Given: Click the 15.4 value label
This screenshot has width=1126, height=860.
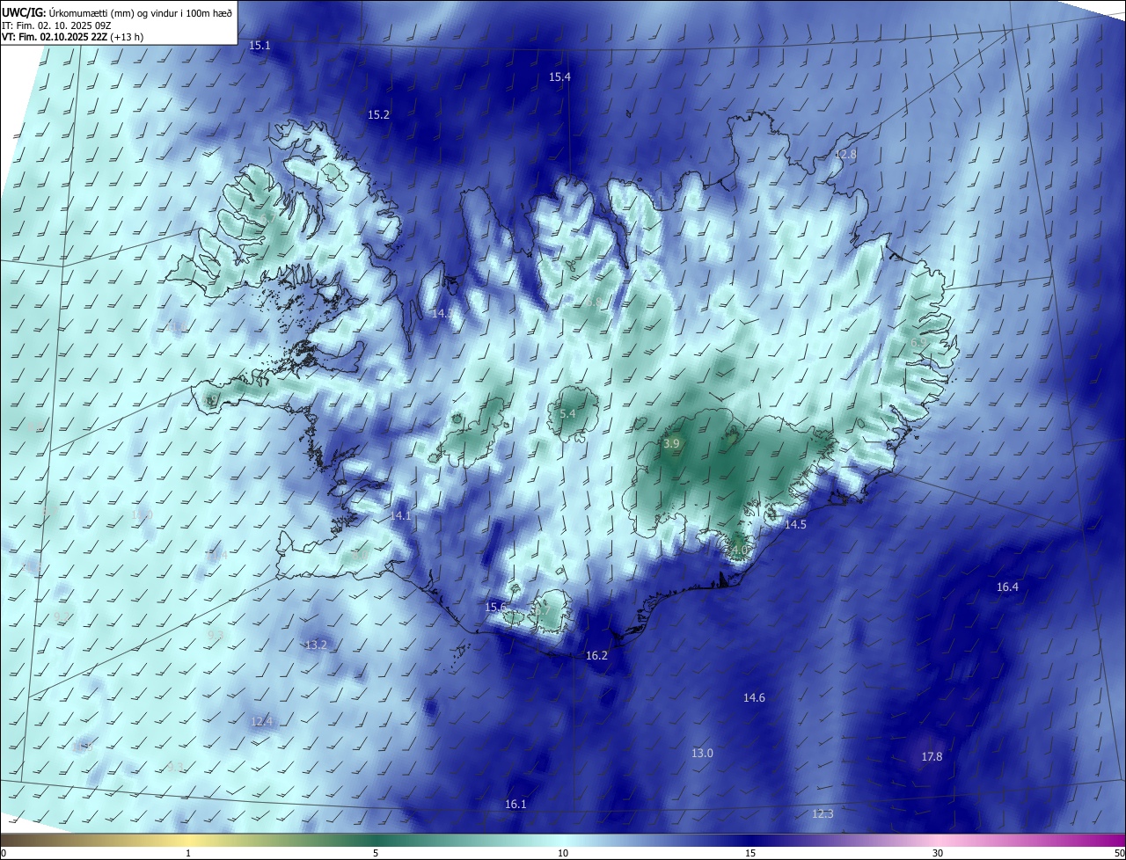Looking at the screenshot, I should 559,77.
